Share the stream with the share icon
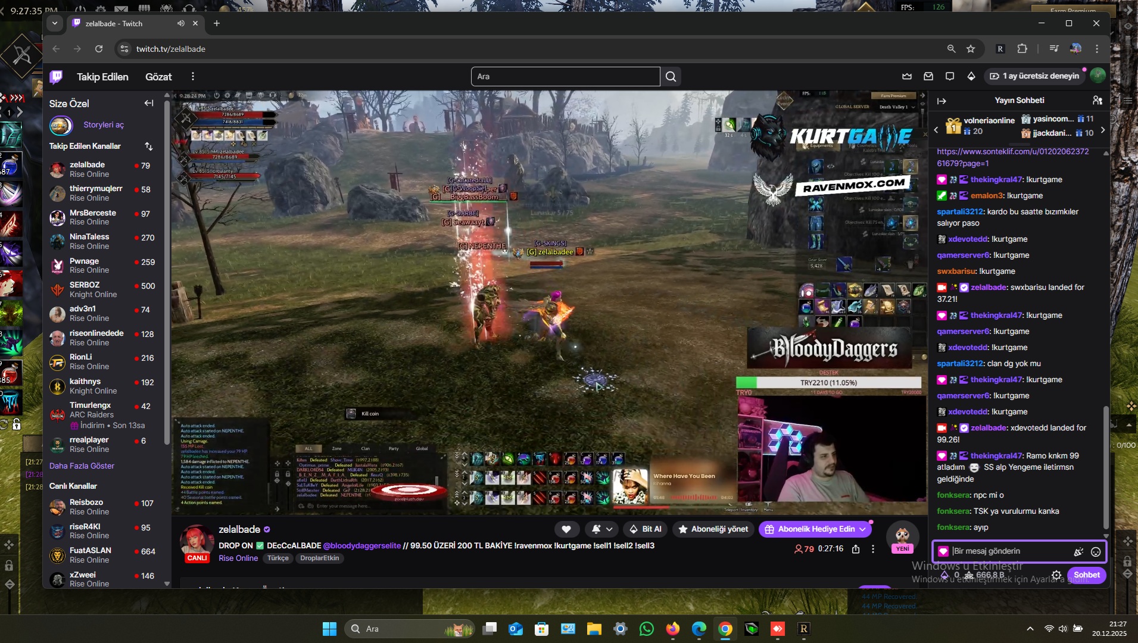This screenshot has width=1138, height=643. [856, 549]
